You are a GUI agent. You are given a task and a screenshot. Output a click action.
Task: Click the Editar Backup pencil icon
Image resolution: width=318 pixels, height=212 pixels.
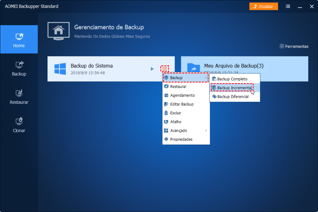pyautogui.click(x=166, y=104)
